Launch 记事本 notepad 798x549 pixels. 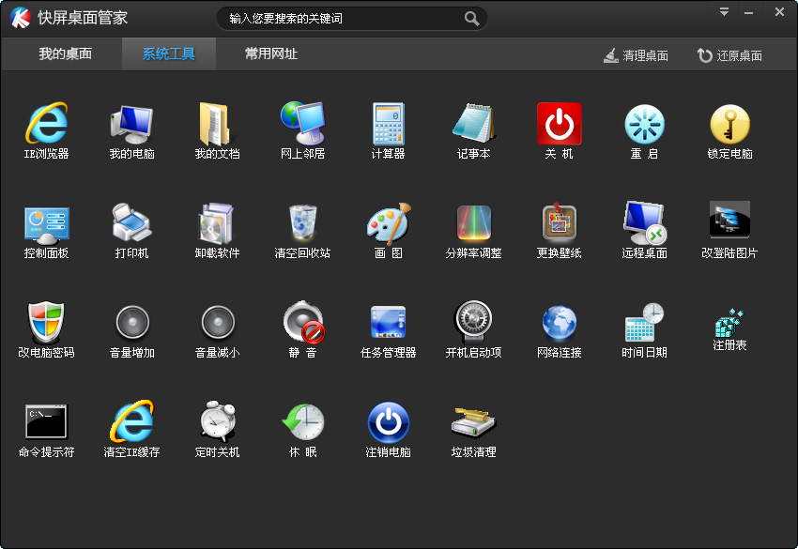[x=473, y=123]
